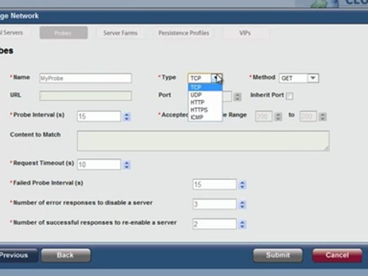Select TCP in the Type list
Screen dimensions: 368x276
205,87
